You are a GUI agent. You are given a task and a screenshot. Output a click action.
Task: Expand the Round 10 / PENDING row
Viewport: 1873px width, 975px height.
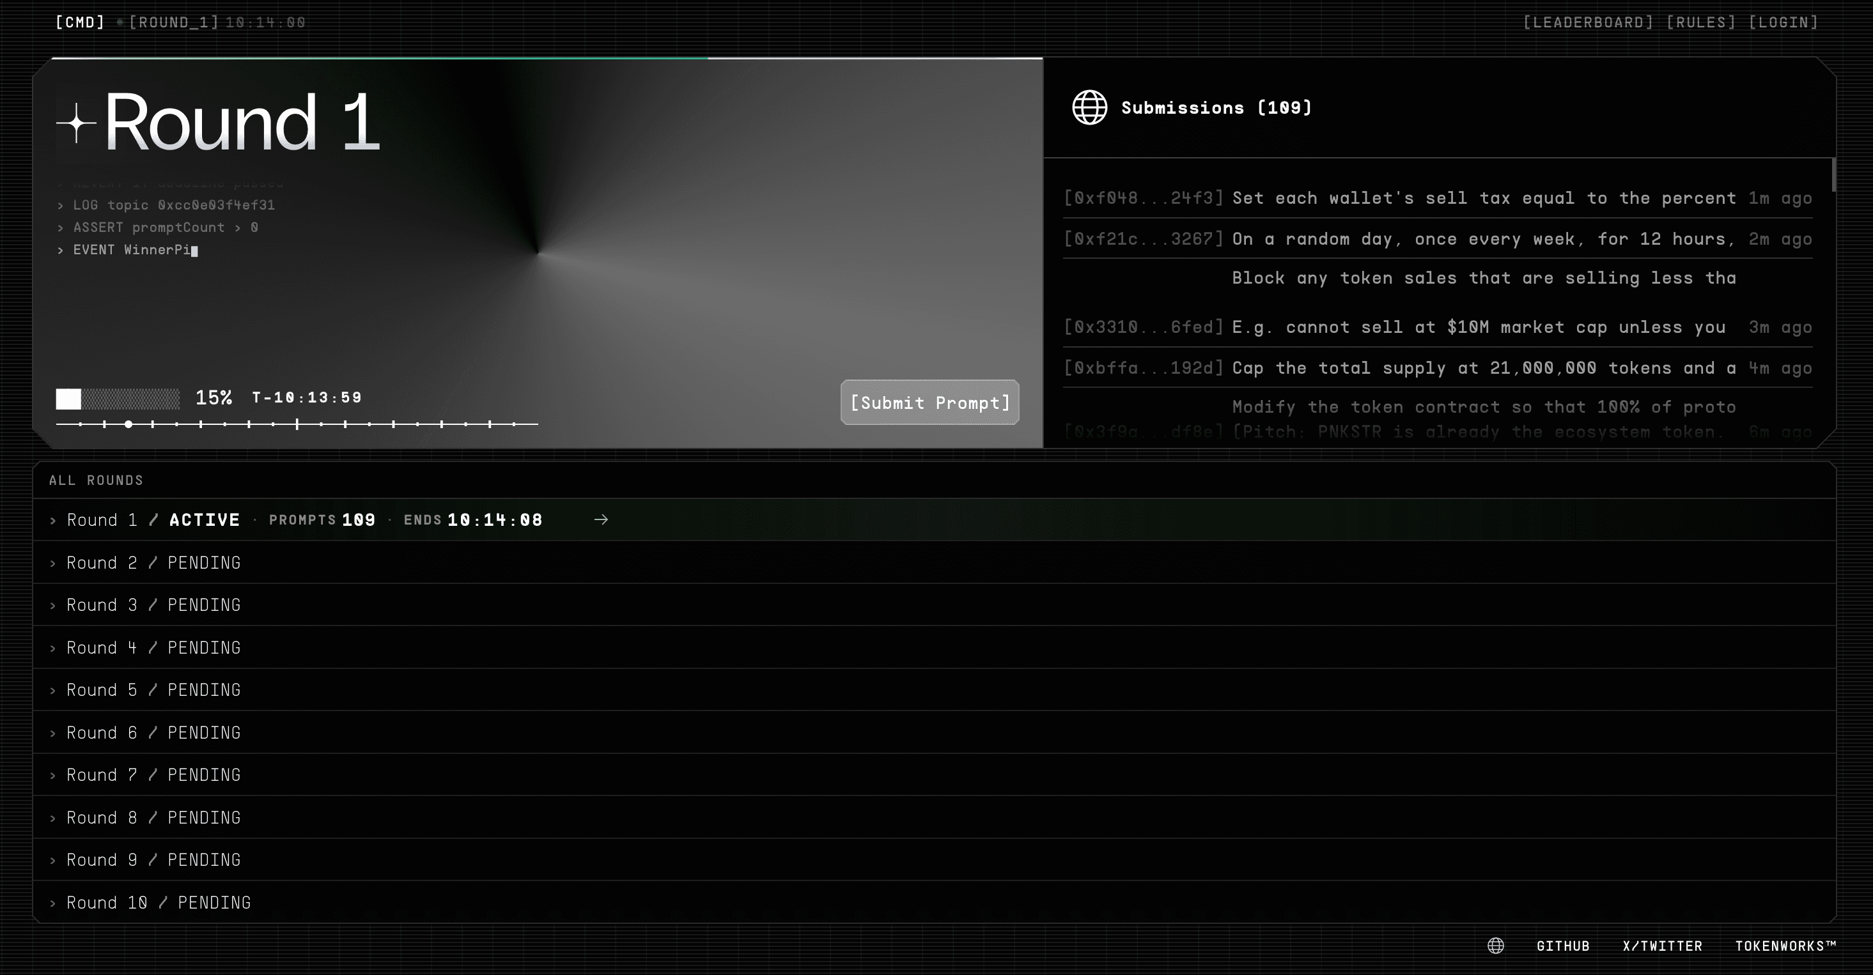click(935, 902)
